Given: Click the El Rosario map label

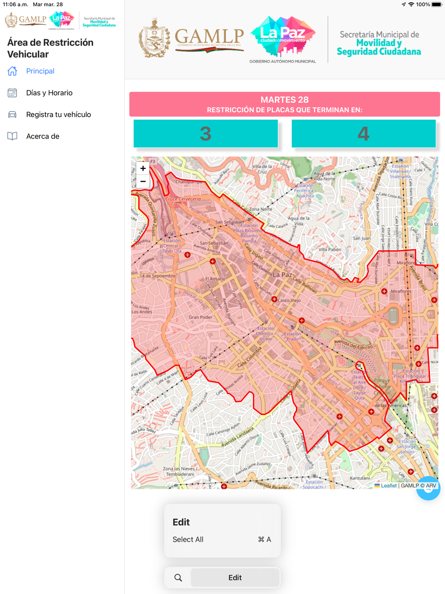Looking at the screenshot, I should (215, 279).
